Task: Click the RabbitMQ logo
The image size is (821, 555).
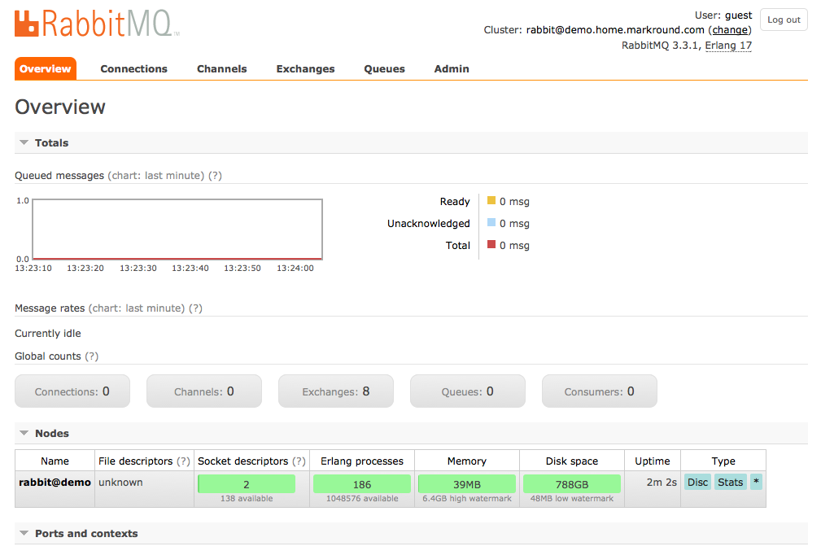Action: coord(96,24)
